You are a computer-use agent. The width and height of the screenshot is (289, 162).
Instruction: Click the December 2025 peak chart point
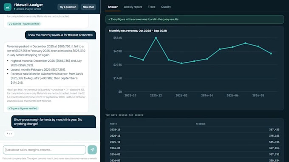(x=156, y=38)
